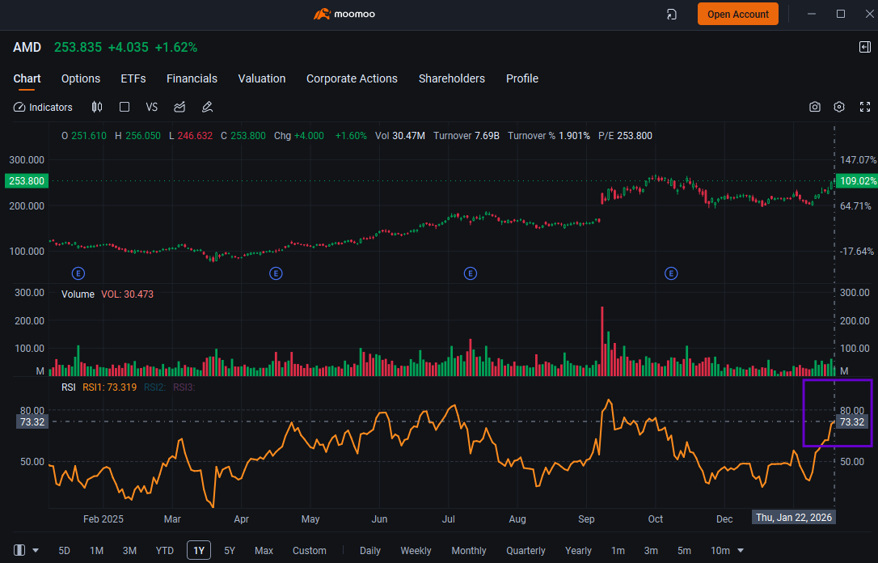Open chart settings gear icon
Image resolution: width=878 pixels, height=563 pixels.
(x=839, y=107)
